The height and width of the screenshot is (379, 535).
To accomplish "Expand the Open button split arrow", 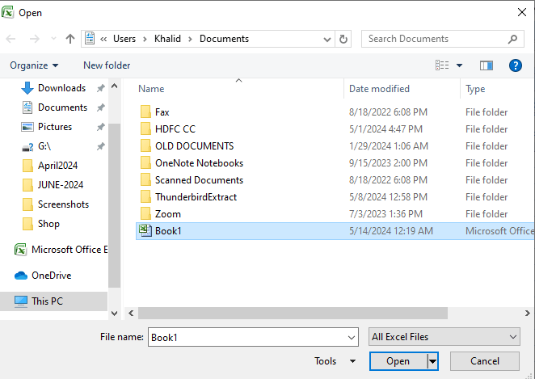I will pyautogui.click(x=433, y=361).
